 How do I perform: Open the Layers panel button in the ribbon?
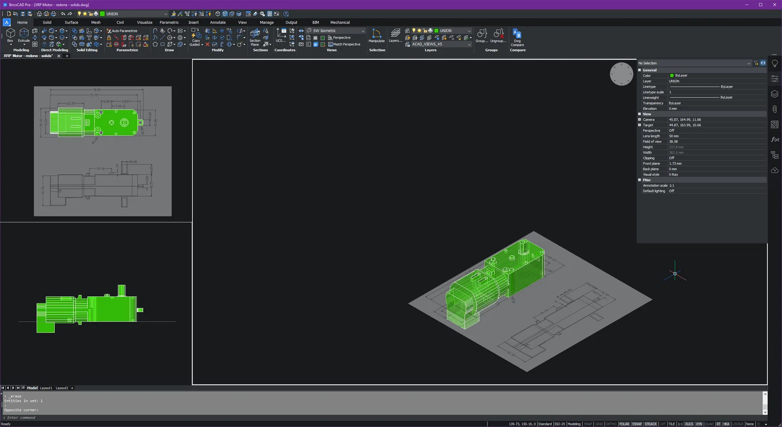tap(395, 35)
